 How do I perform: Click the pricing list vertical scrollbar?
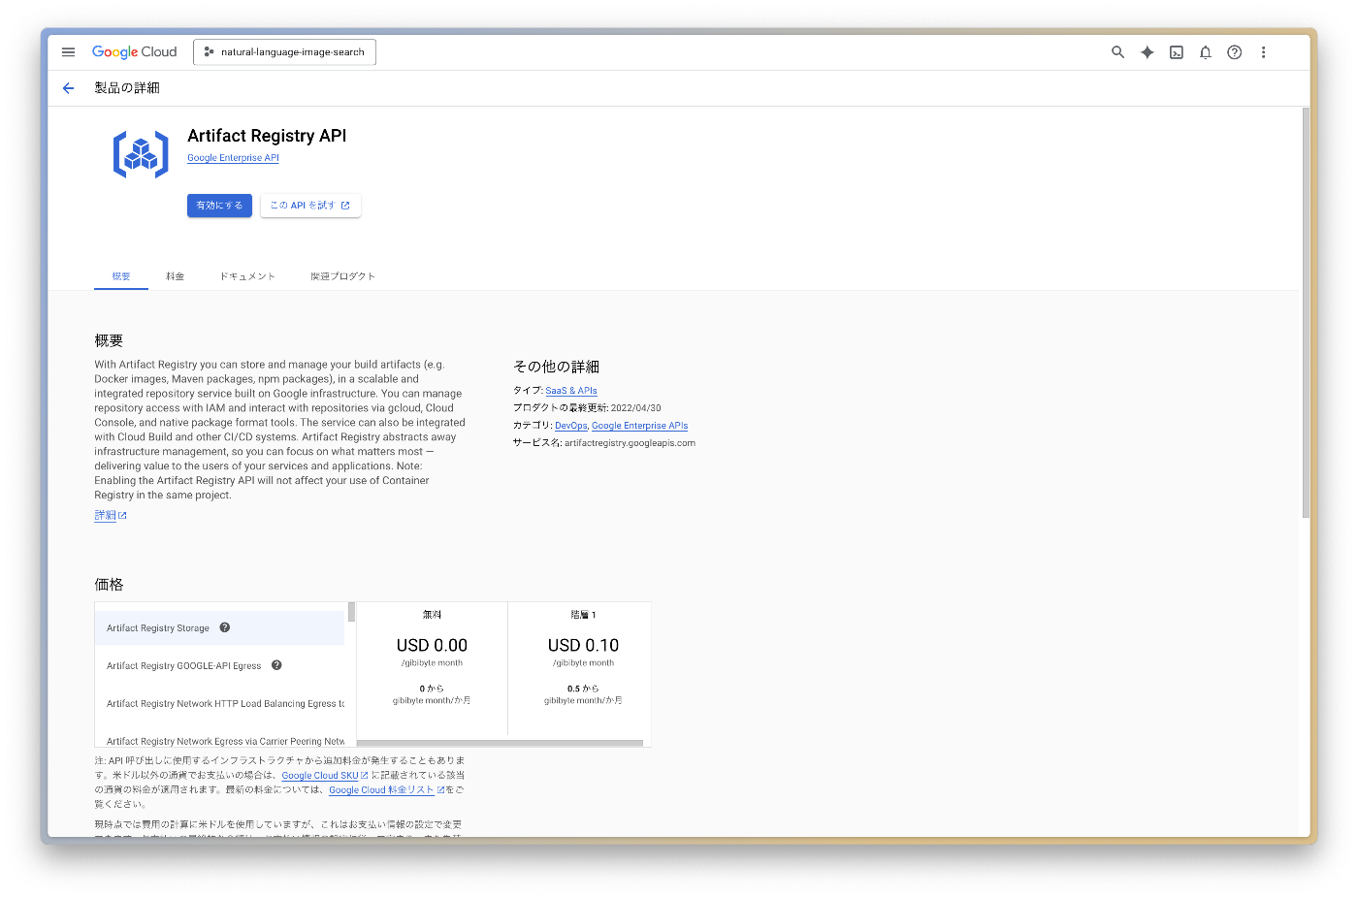351,612
